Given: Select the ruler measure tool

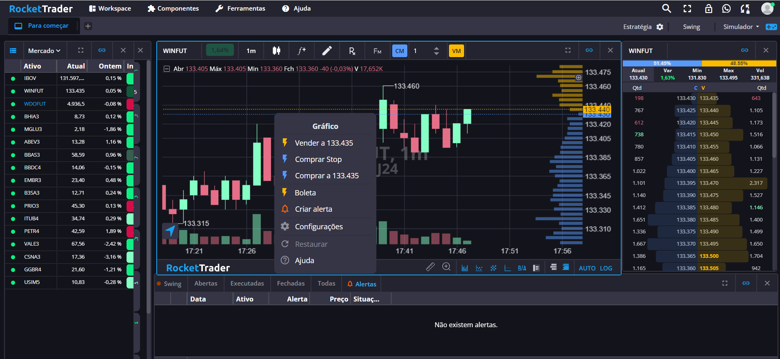Looking at the screenshot, I should tap(430, 267).
